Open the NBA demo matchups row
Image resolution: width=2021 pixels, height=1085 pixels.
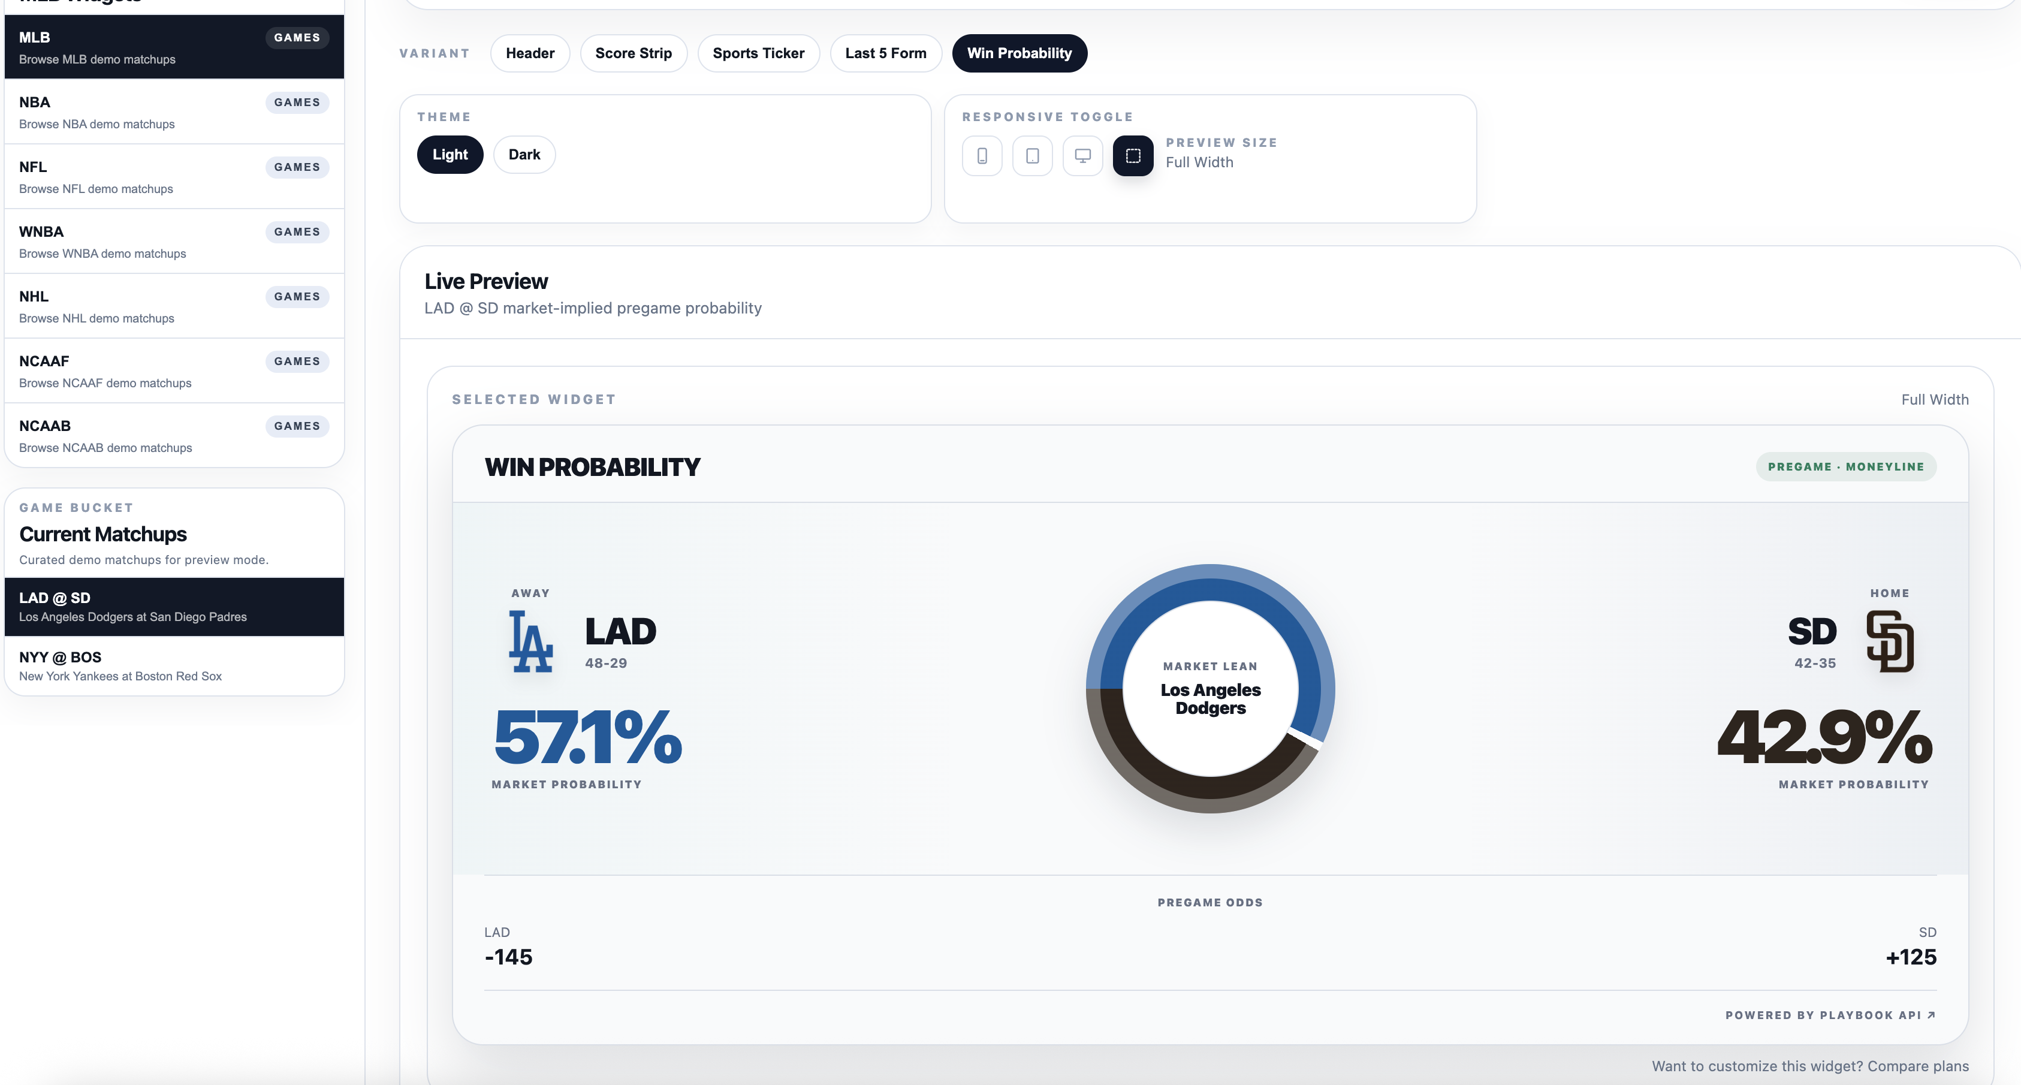click(x=174, y=111)
